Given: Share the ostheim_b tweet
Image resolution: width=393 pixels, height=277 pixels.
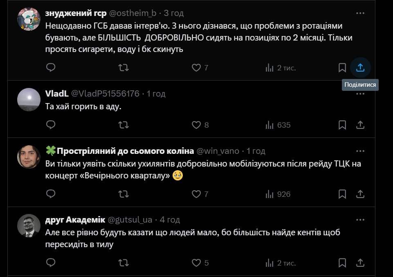Looking at the screenshot, I should (x=360, y=68).
